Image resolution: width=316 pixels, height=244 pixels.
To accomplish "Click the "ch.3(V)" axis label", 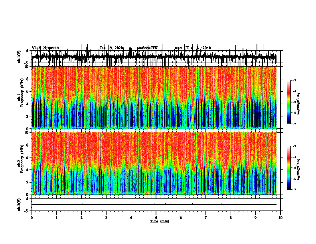I will coord(19,205).
